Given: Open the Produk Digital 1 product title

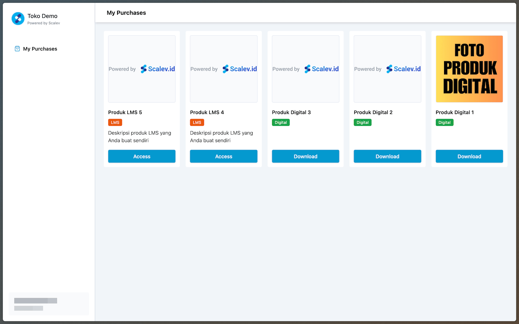Looking at the screenshot, I should point(454,112).
